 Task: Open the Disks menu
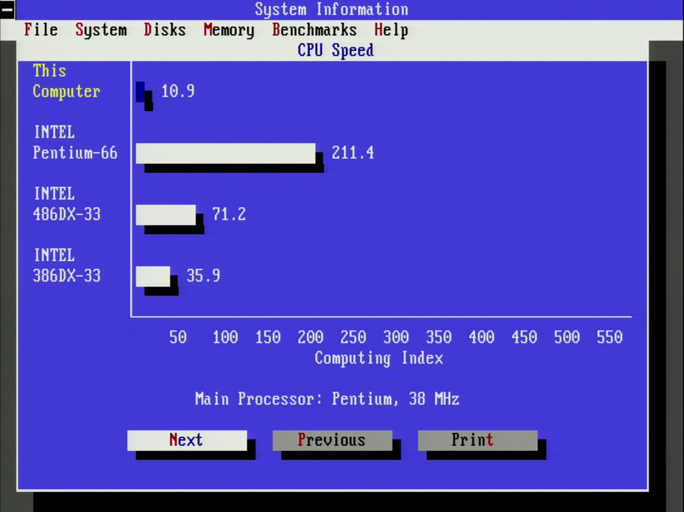coord(165,30)
